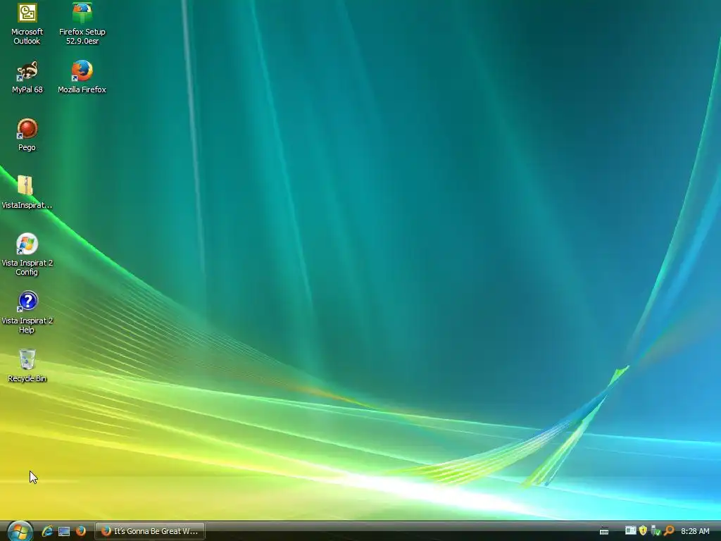Click the yellow security shield tray icon
721x541 pixels.
[643, 531]
